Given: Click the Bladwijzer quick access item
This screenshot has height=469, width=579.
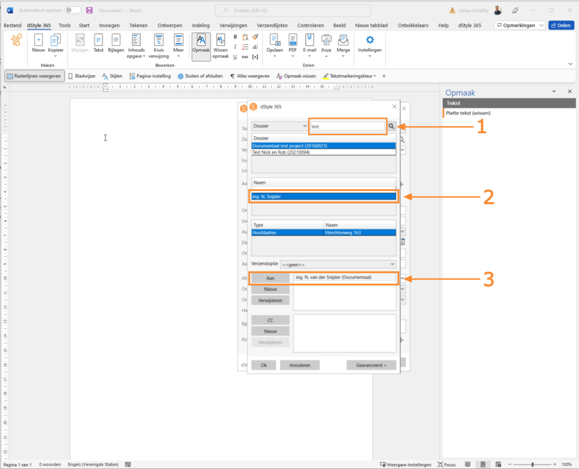Looking at the screenshot, I should point(82,76).
